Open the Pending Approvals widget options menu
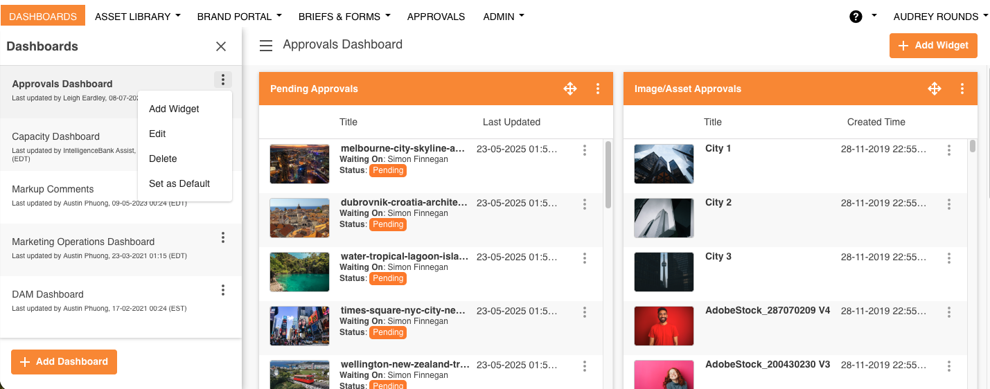Viewport: 990px width, 389px height. 598,89
